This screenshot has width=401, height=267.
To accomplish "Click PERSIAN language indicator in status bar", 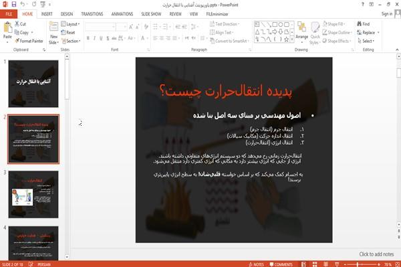I will (44, 264).
